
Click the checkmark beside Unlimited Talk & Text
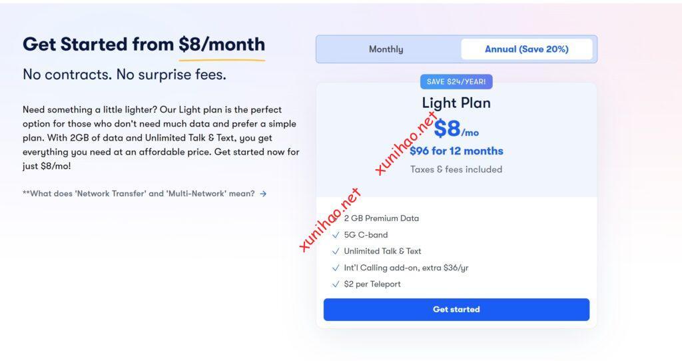(336, 251)
